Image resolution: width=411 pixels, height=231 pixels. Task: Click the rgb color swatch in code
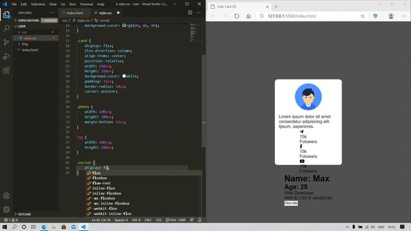[124, 26]
